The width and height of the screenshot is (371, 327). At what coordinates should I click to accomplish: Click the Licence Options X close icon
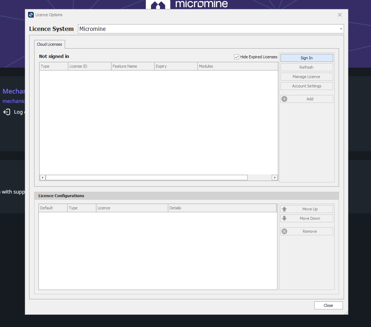point(340,15)
